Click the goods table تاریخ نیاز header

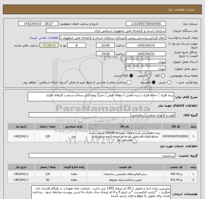point(21,126)
